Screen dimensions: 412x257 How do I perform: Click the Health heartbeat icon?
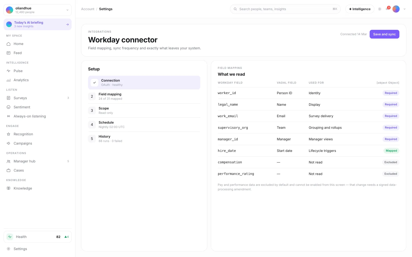[x=10, y=237]
